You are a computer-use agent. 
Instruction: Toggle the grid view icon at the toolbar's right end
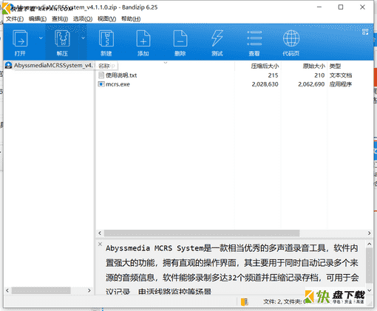point(365,32)
